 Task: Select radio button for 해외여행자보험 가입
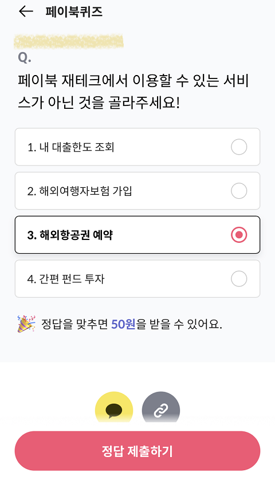[x=239, y=191]
